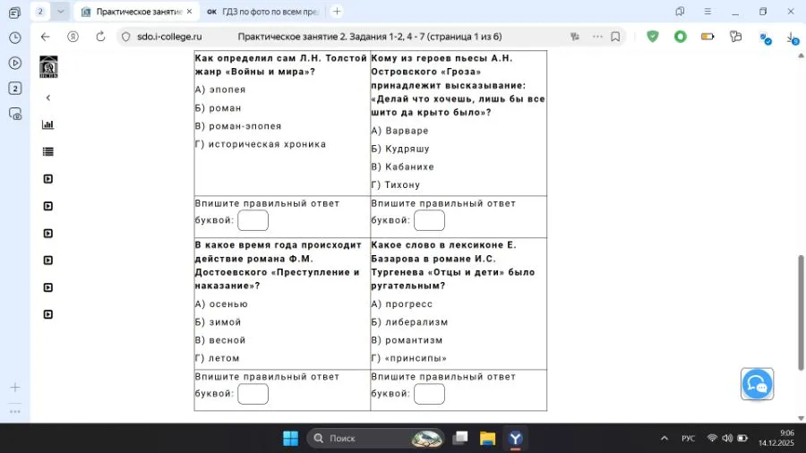806x453 pixels.
Task: Click the taskbar Поиск search box
Action: (376, 438)
